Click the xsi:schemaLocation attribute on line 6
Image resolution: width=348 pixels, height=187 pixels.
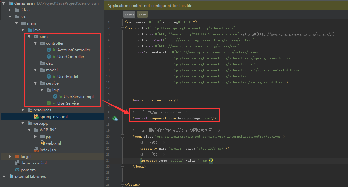[155, 52]
